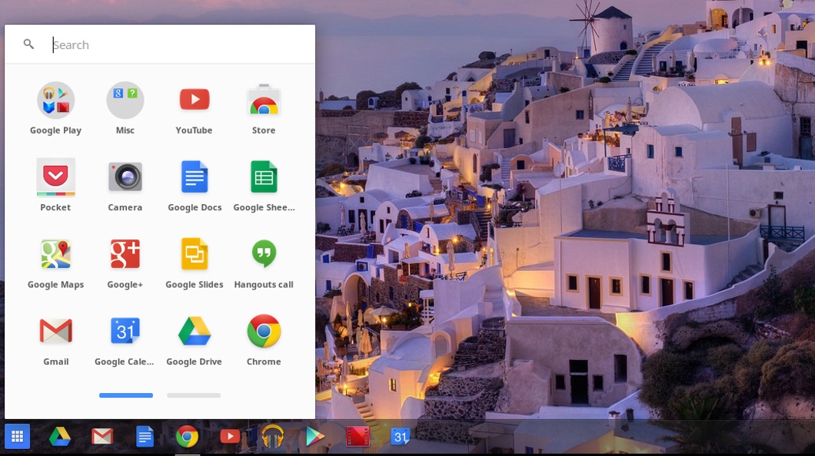
Task: Switch to the second launcher page dot
Action: 194,395
